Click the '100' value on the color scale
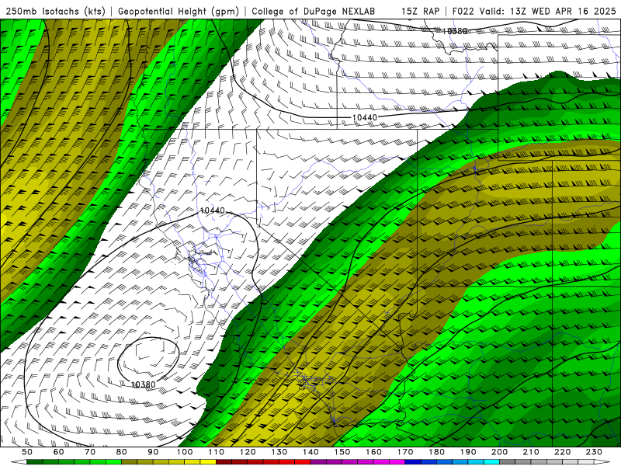 coord(185,452)
